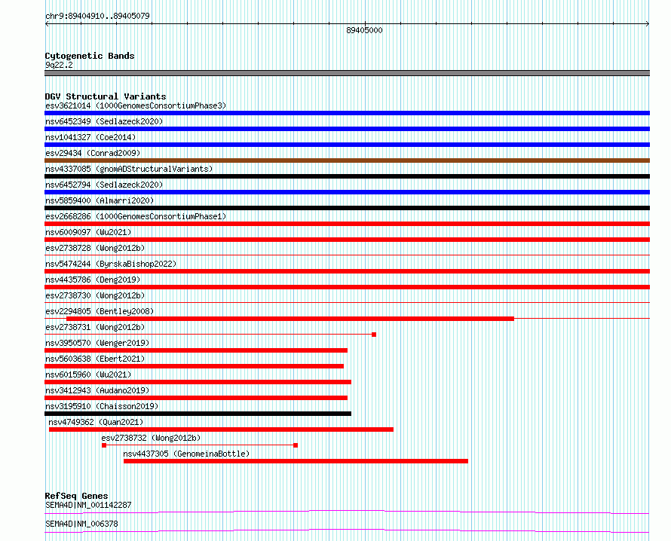Click the red bar of nsv4437305 GenomeinaBottle

[296, 461]
